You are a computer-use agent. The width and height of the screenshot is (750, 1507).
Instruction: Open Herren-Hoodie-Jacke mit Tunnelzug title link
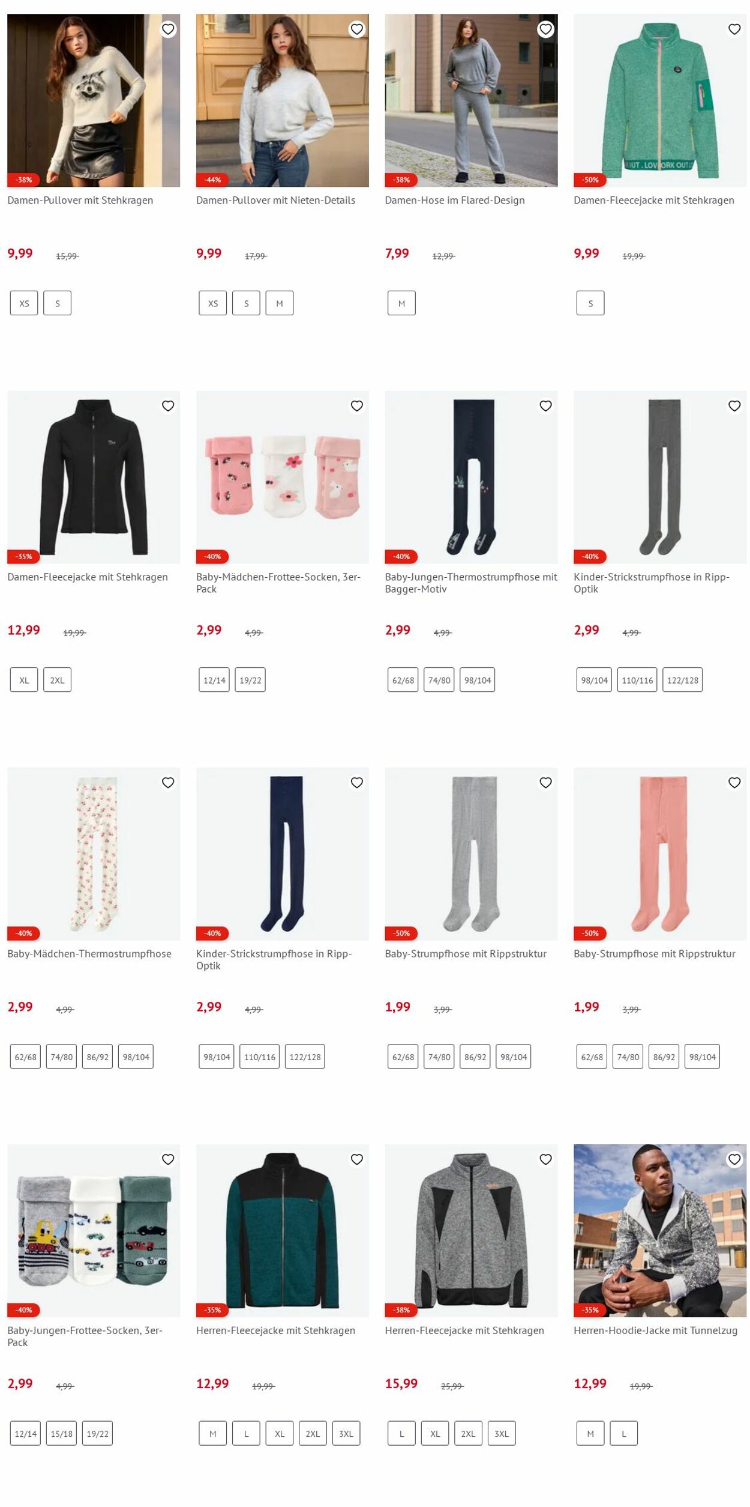655,1330
